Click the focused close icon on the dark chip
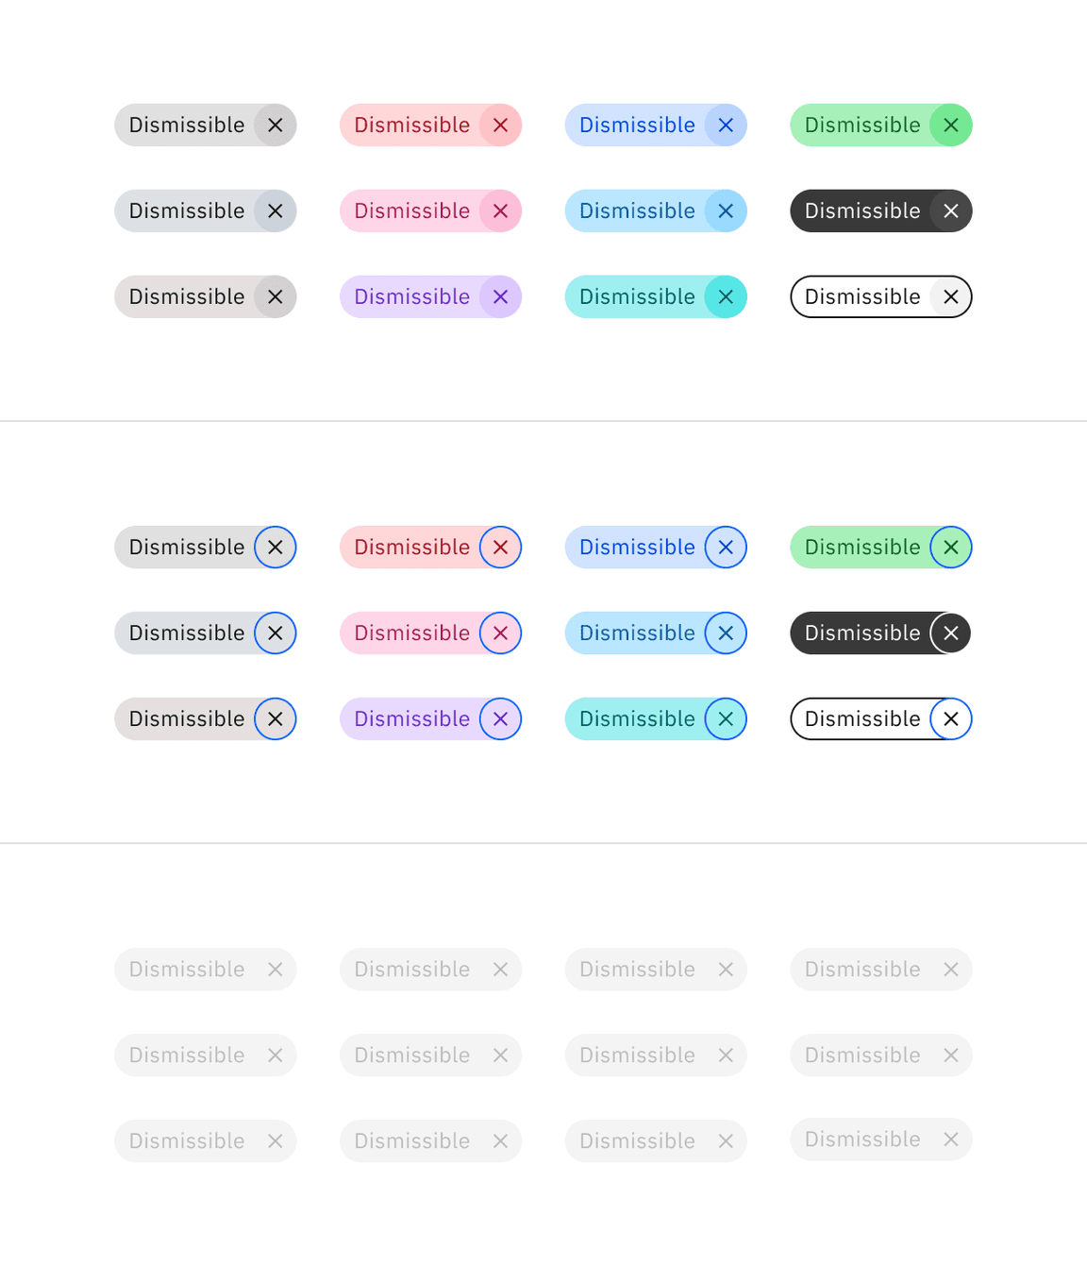Screen dimensions: 1087x1266 coord(950,633)
